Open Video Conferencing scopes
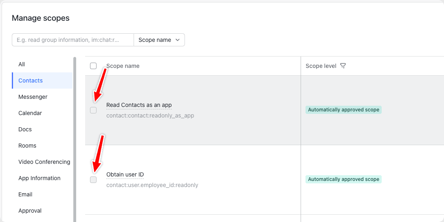Image resolution: width=444 pixels, height=222 pixels. coord(44,162)
